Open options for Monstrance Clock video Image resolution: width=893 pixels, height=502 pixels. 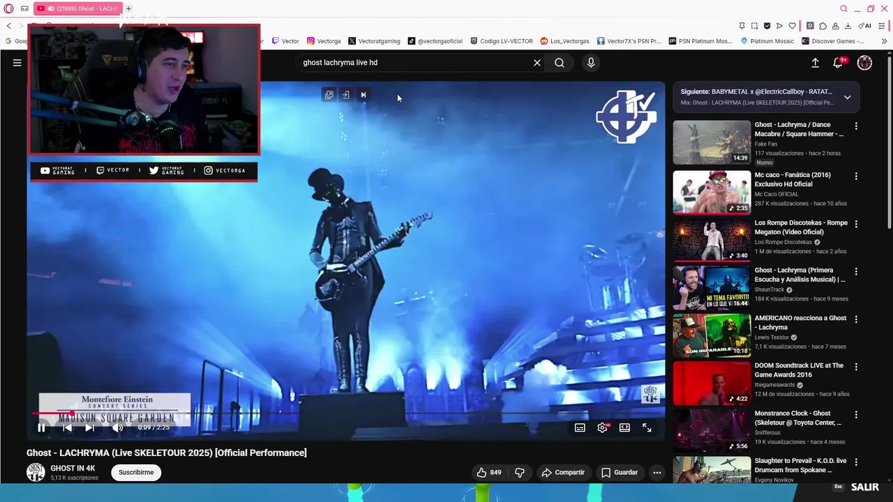coord(856,414)
